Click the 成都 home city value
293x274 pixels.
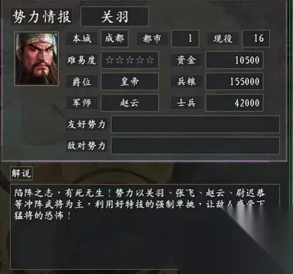point(115,38)
